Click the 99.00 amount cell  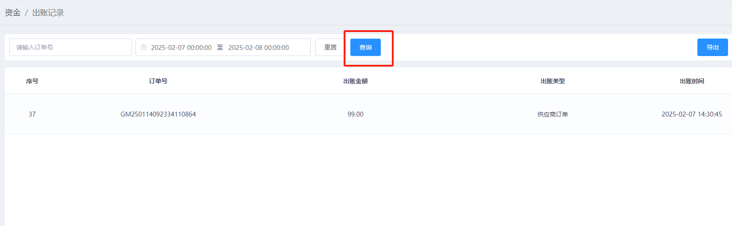pos(355,114)
